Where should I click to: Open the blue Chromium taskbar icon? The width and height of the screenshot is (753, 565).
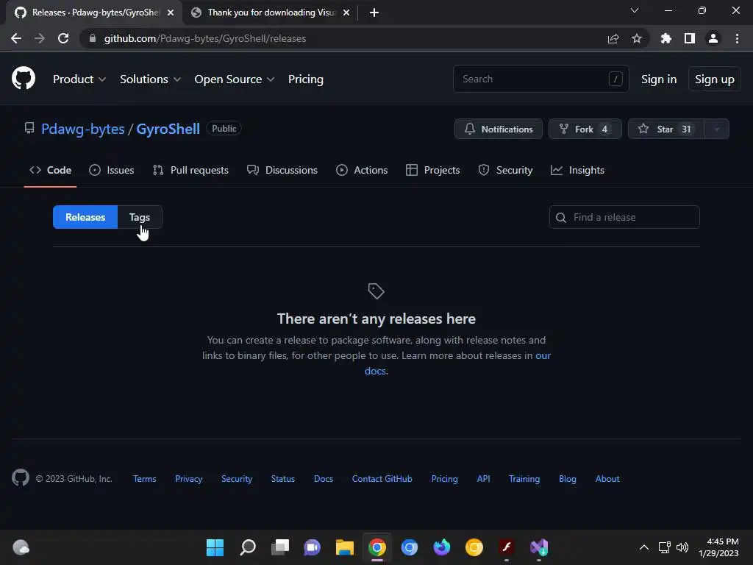(409, 547)
